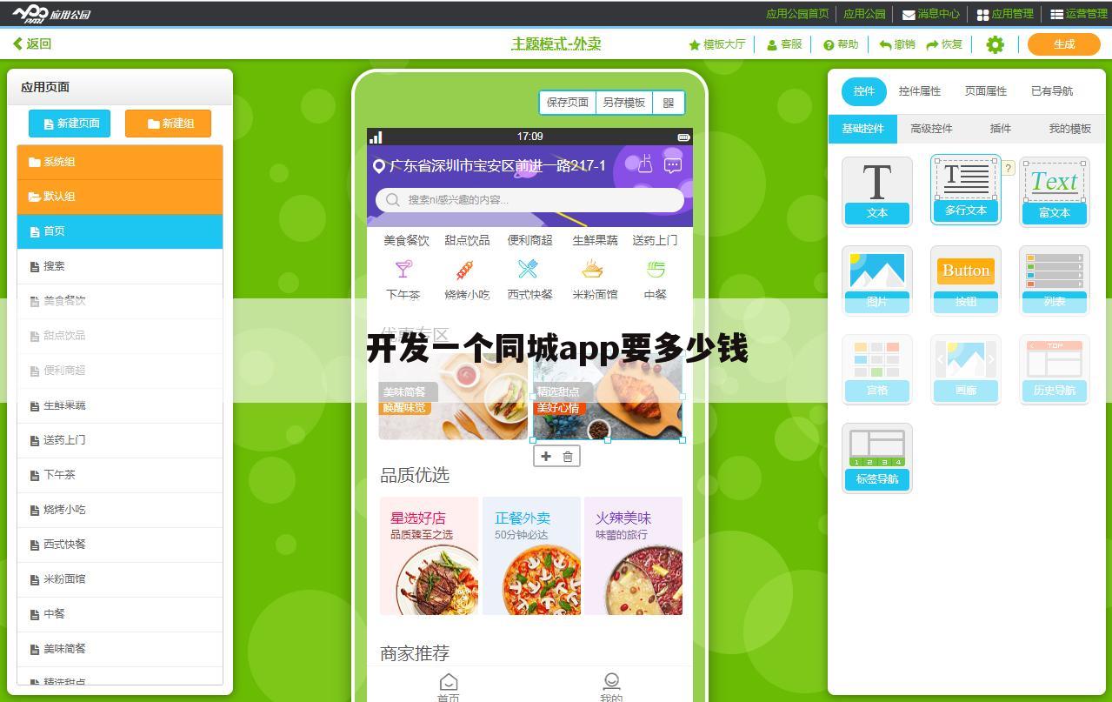
Task: Open 运营管理 link
Action: pyautogui.click(x=1079, y=14)
